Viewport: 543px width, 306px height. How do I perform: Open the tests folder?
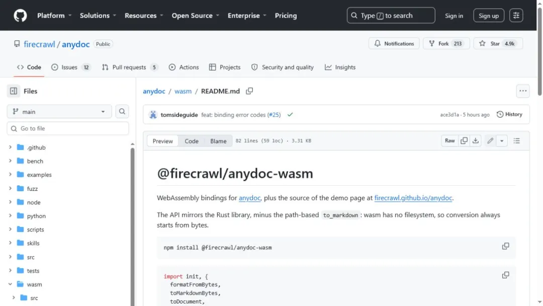(x=33, y=271)
